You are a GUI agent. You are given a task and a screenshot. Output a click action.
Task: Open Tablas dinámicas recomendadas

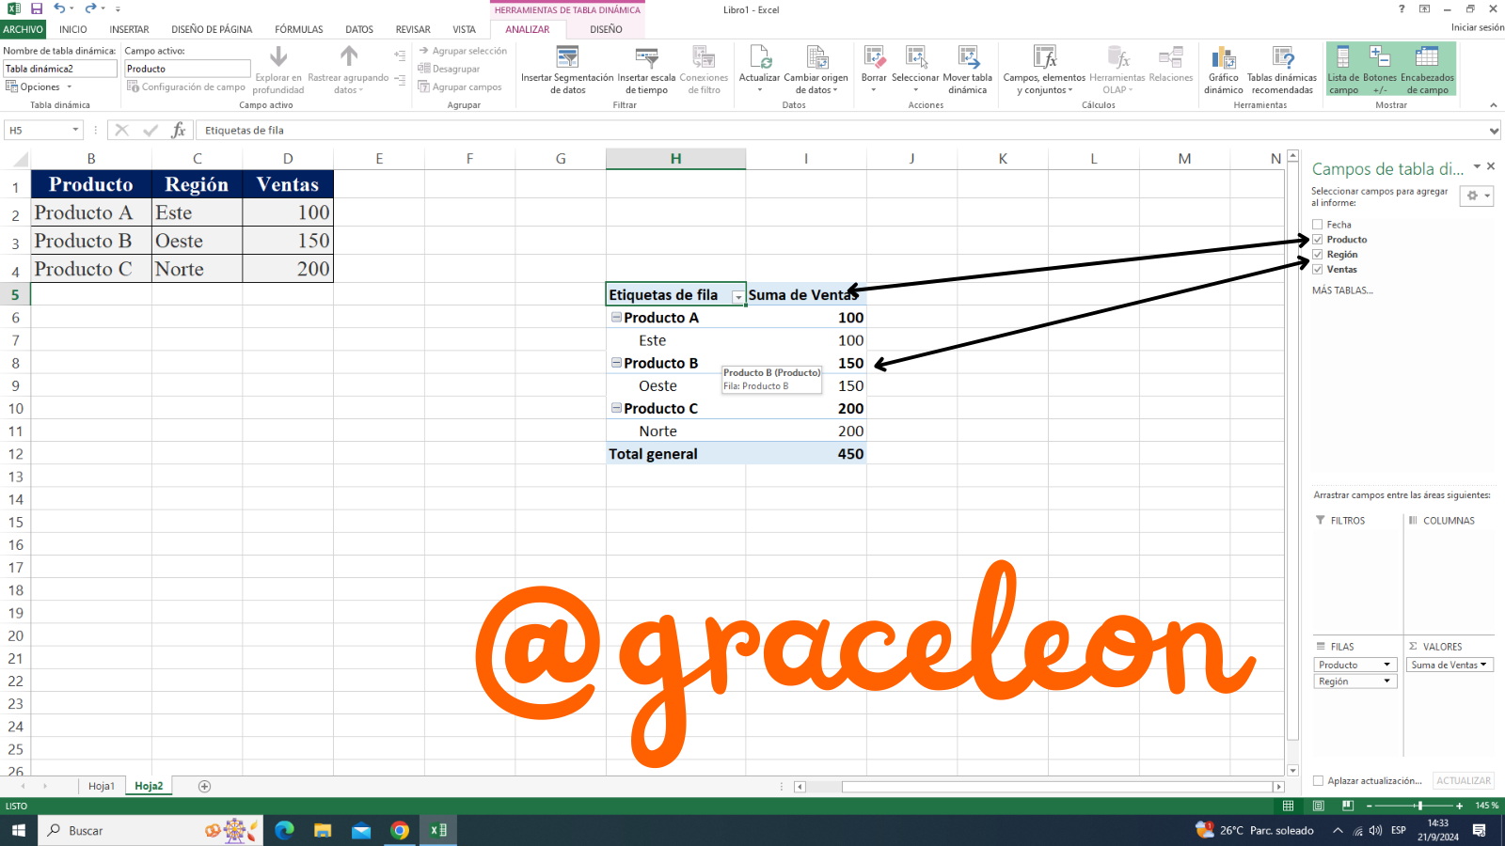point(1282,70)
